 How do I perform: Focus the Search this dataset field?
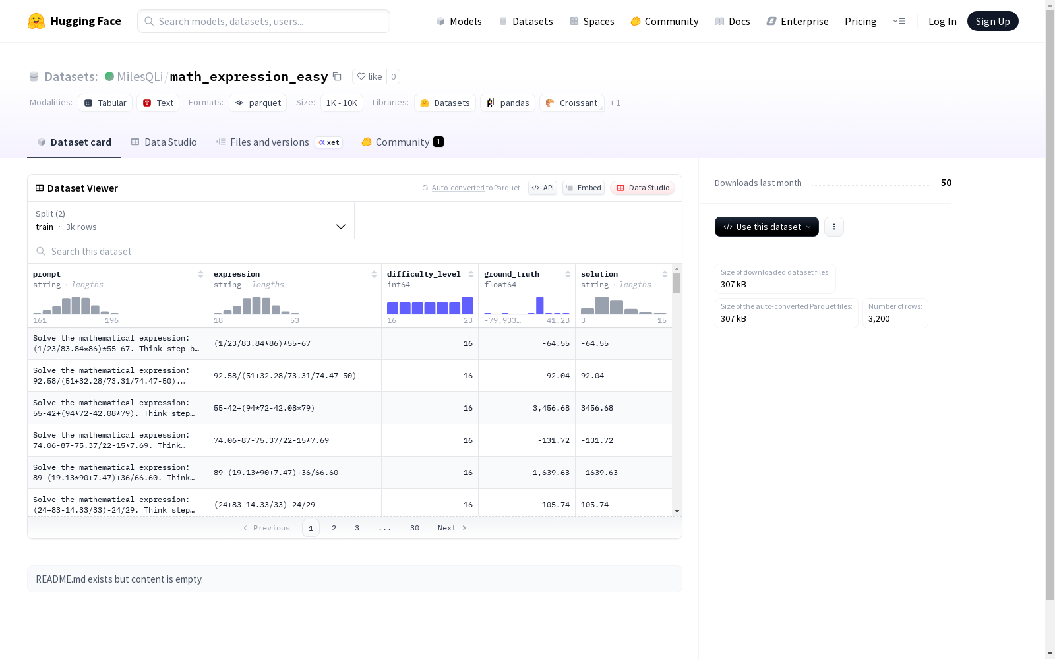pos(355,251)
